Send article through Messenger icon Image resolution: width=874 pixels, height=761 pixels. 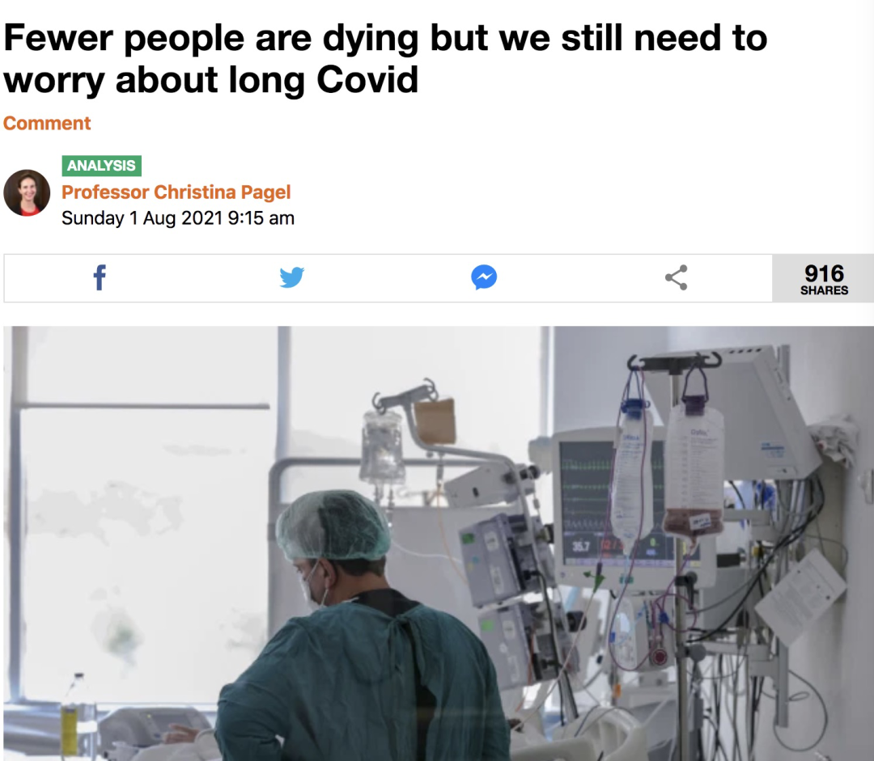pyautogui.click(x=484, y=277)
